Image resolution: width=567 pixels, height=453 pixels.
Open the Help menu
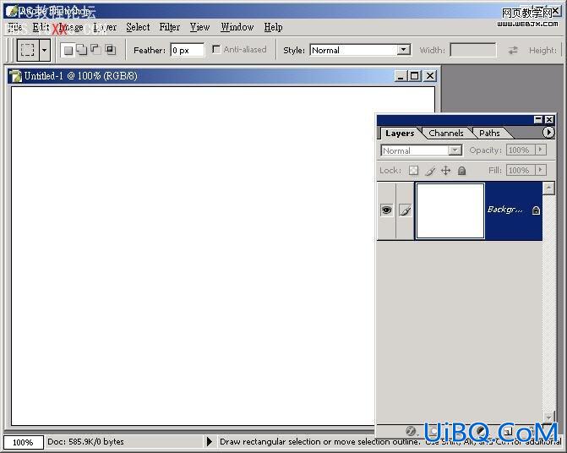coord(273,27)
